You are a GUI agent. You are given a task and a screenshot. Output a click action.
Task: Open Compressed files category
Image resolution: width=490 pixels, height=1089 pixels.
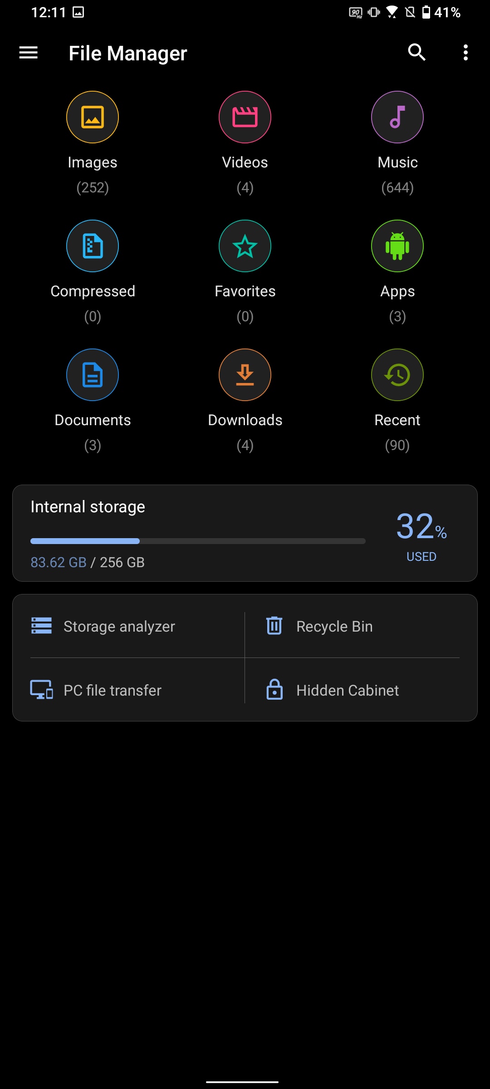pos(93,246)
